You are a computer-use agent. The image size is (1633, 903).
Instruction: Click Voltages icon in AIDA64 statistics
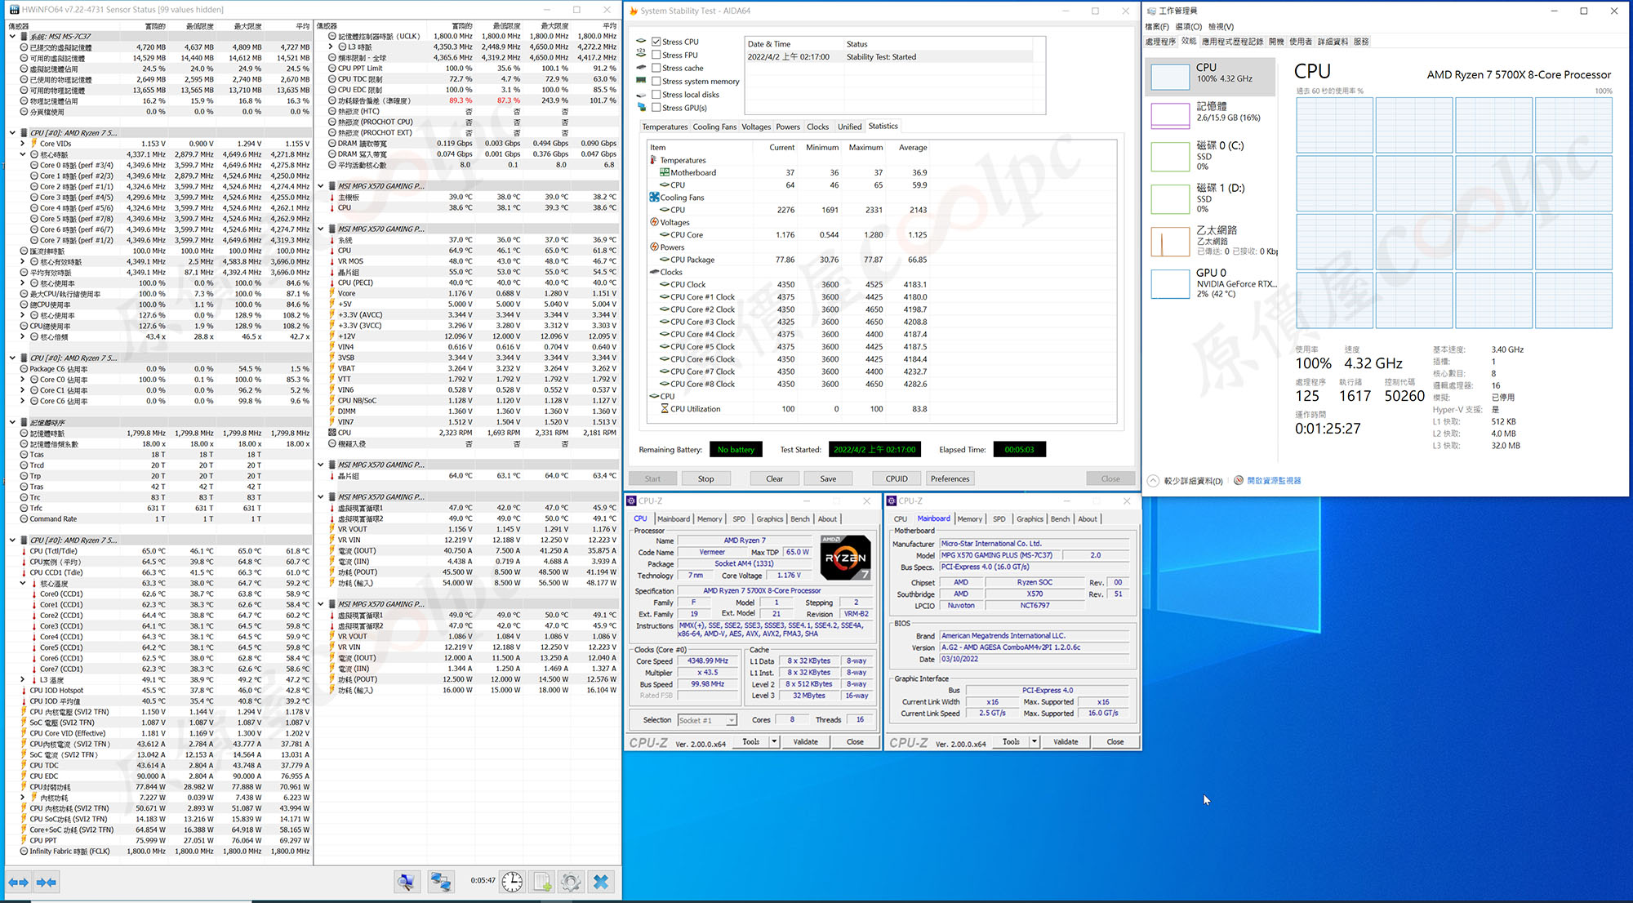[x=654, y=222]
